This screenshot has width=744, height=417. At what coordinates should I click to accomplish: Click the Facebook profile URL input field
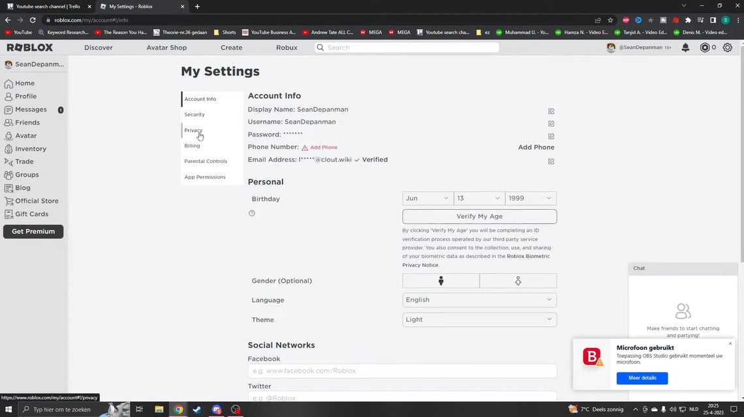[401, 370]
